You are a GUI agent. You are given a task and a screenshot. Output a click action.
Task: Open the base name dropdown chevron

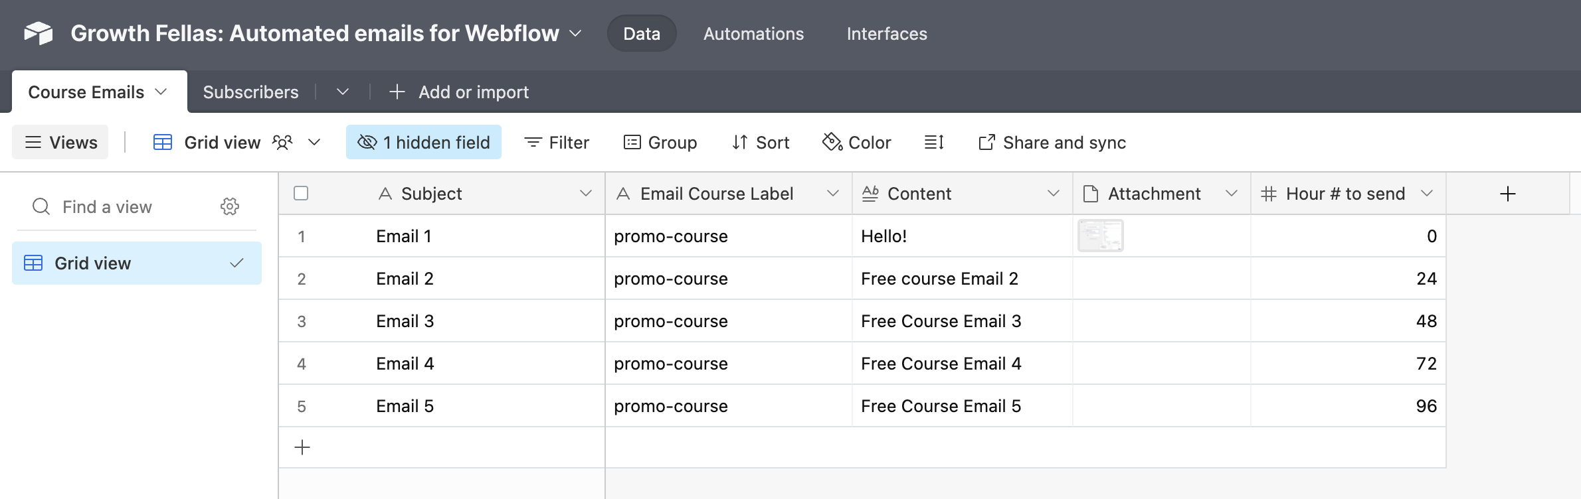pyautogui.click(x=576, y=33)
